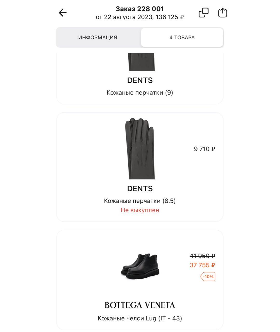The height and width of the screenshot is (332, 280).
Task: Tap the share order icon
Action: click(222, 13)
